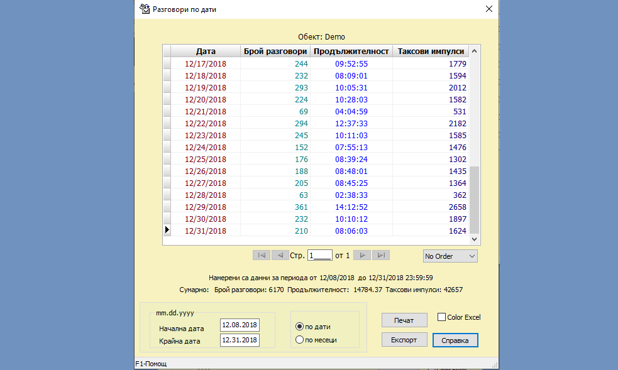Select the 12/23/2018 date cell
The height and width of the screenshot is (370, 618).
point(206,136)
